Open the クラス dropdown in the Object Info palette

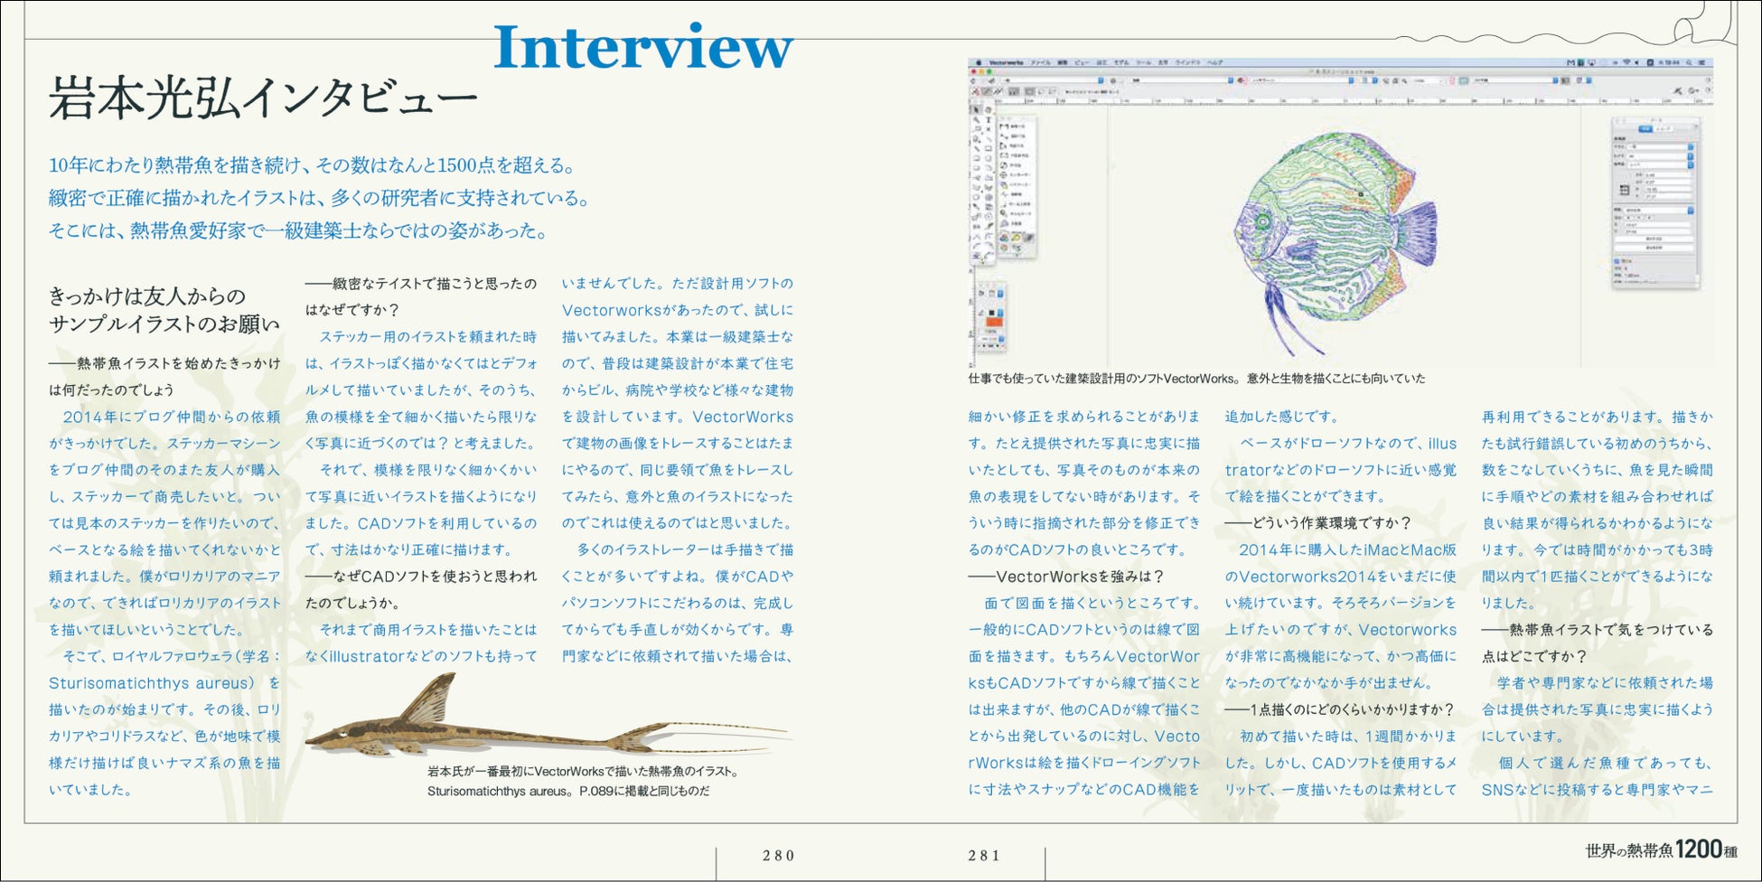1660,146
